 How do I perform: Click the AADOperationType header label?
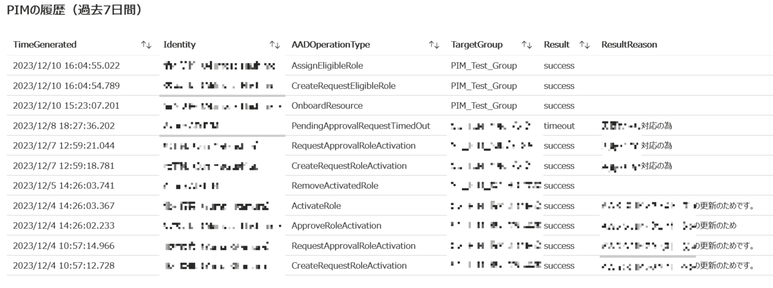click(x=331, y=44)
